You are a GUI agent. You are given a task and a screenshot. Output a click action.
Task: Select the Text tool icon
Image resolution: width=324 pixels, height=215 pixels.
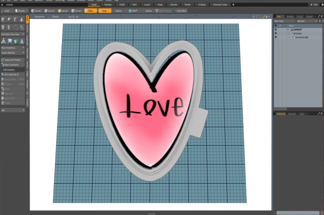click(22, 27)
